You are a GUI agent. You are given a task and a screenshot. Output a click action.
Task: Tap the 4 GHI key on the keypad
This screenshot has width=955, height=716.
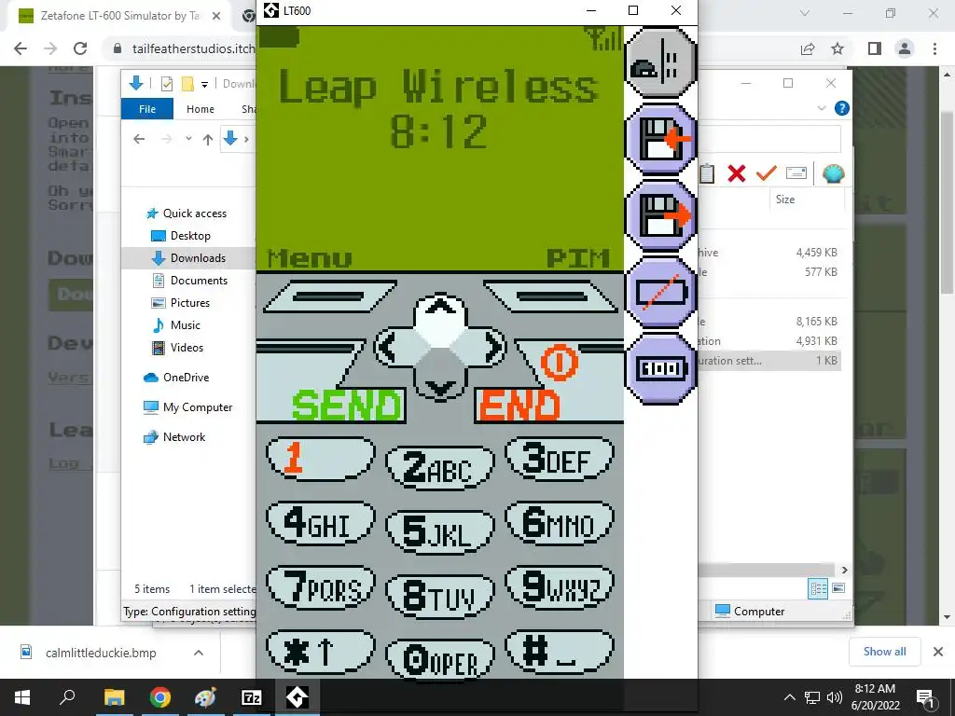321,523
